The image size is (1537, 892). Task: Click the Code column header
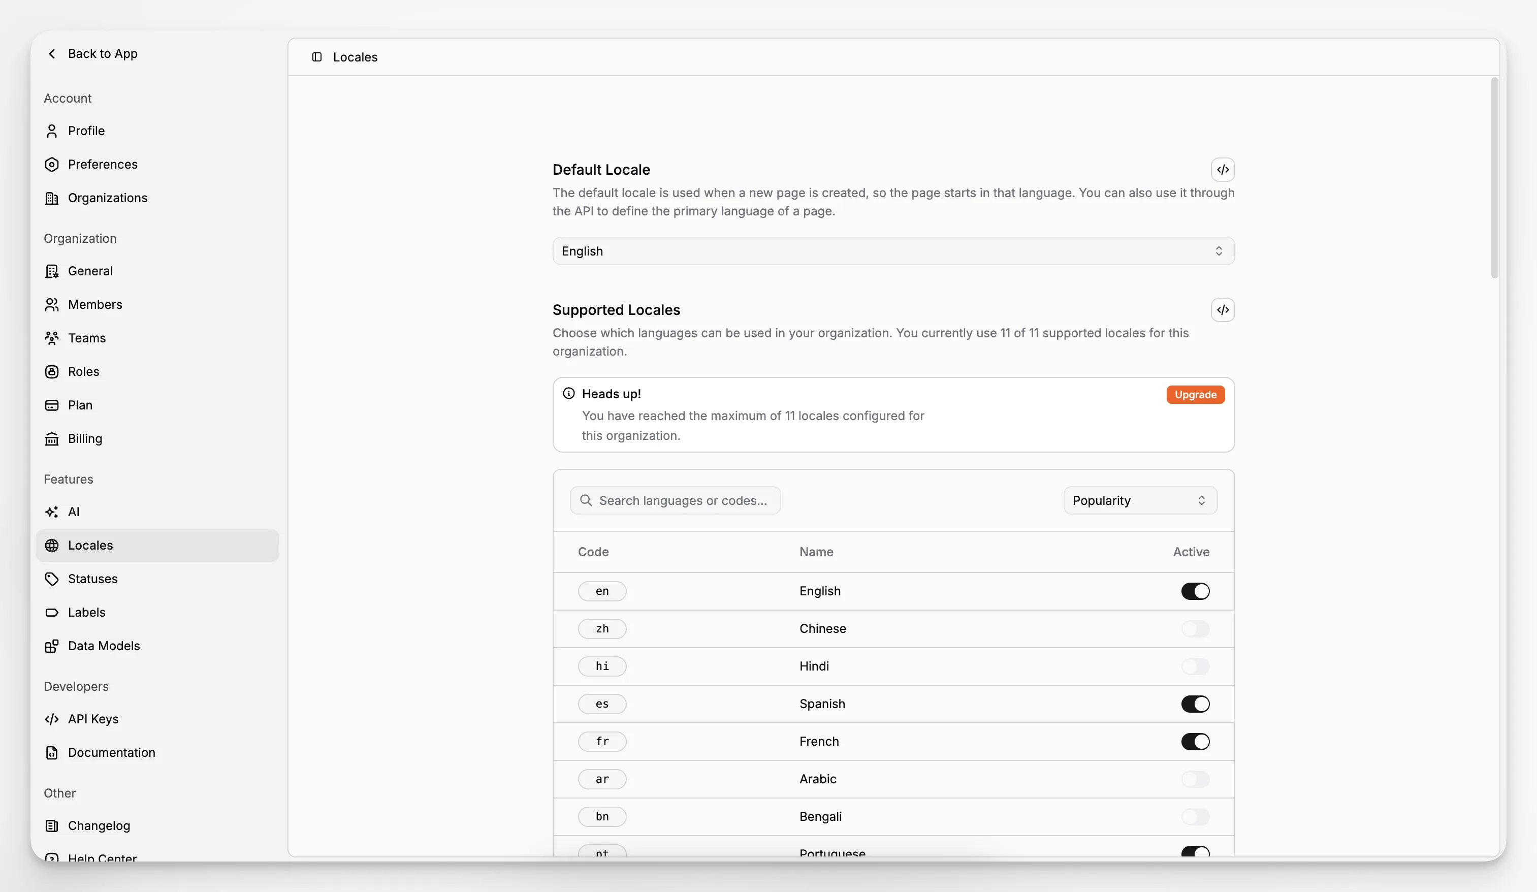pyautogui.click(x=593, y=553)
